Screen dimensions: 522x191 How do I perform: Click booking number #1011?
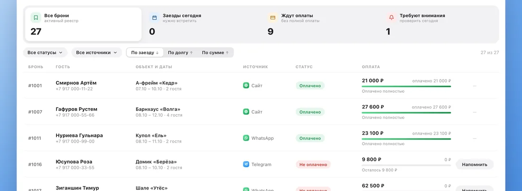[35, 138]
